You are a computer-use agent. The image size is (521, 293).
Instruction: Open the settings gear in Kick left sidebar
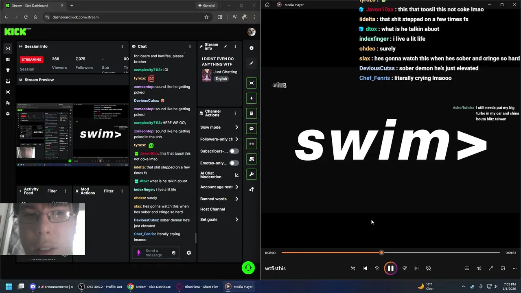tap(8, 114)
